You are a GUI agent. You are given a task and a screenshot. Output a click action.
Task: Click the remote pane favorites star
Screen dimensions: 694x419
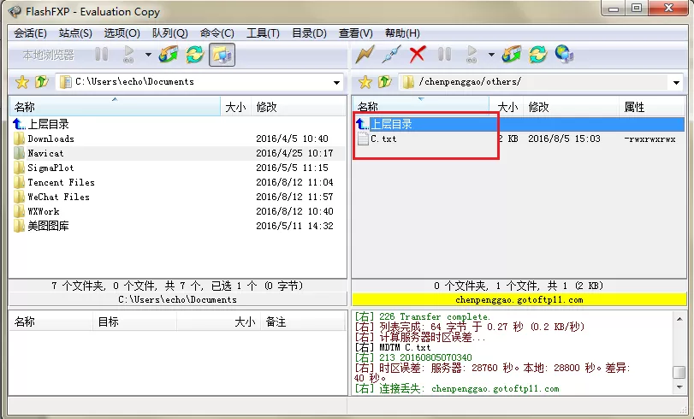click(365, 82)
